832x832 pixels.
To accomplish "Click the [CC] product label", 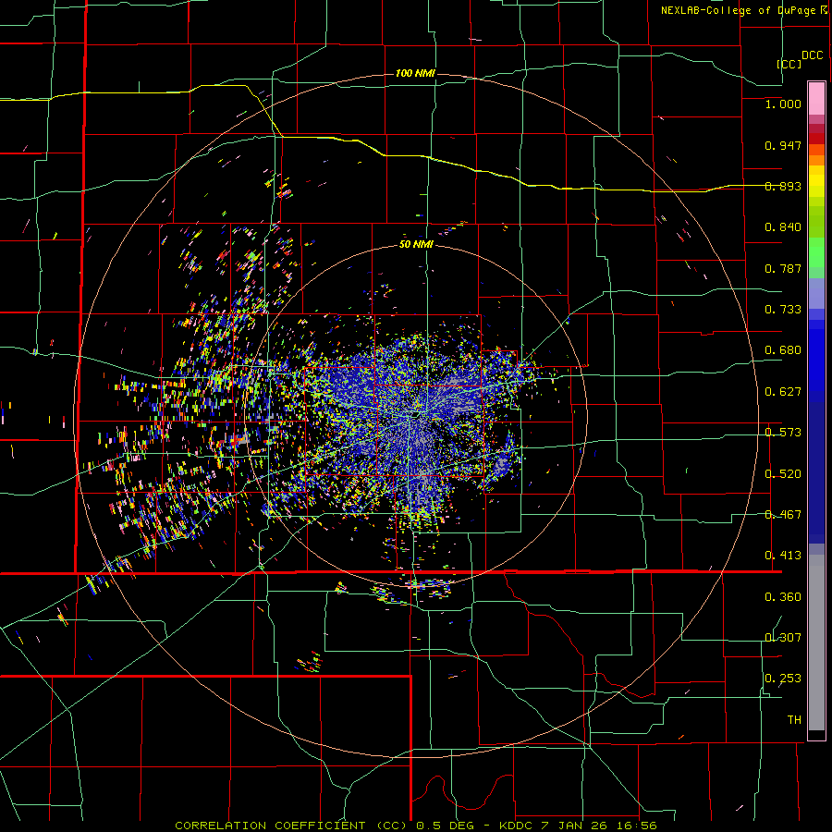I will pyautogui.click(x=789, y=64).
